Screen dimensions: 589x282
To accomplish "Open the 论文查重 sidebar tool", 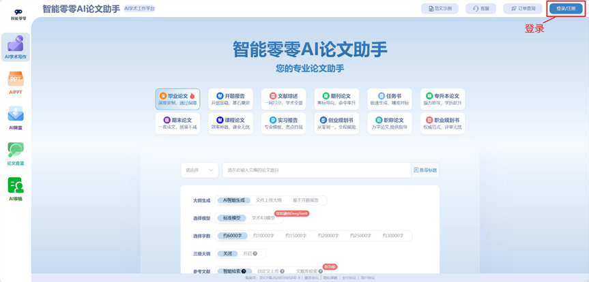I will pyautogui.click(x=16, y=153).
